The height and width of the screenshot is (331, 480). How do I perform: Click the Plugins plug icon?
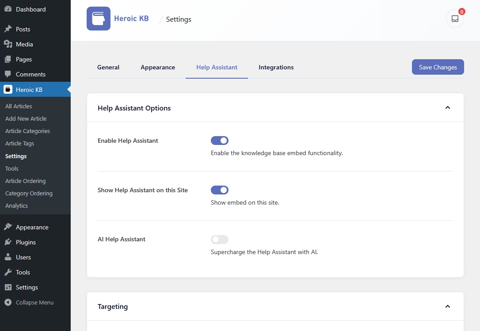tap(8, 242)
